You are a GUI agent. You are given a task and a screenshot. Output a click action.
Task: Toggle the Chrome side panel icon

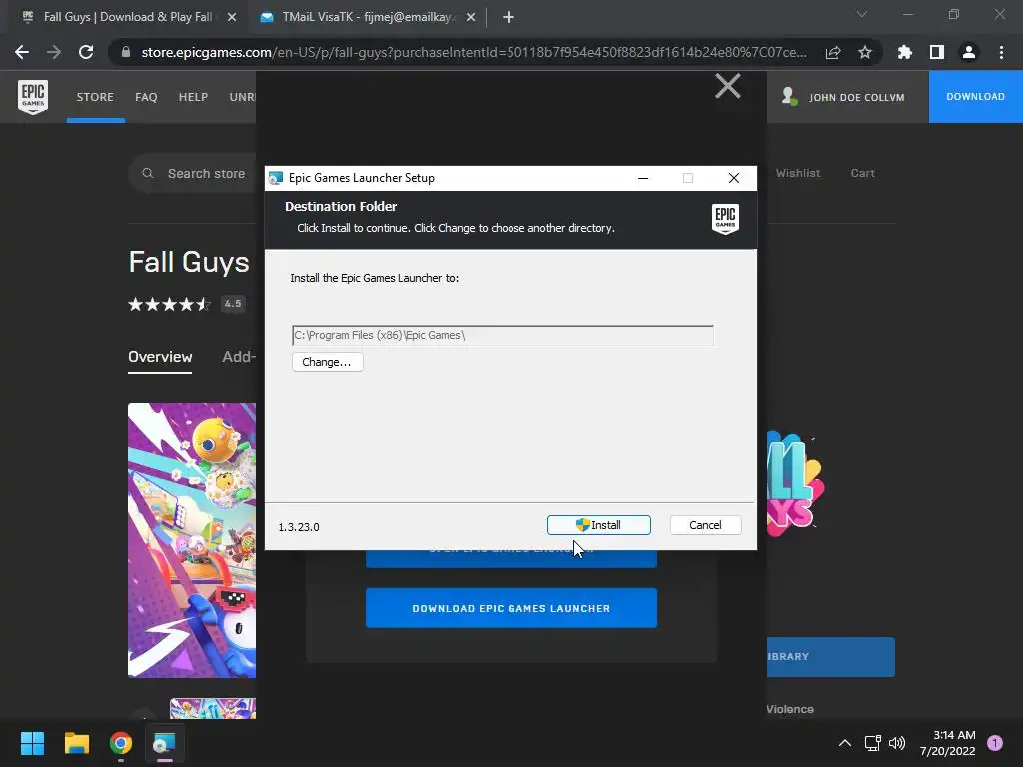(x=937, y=52)
